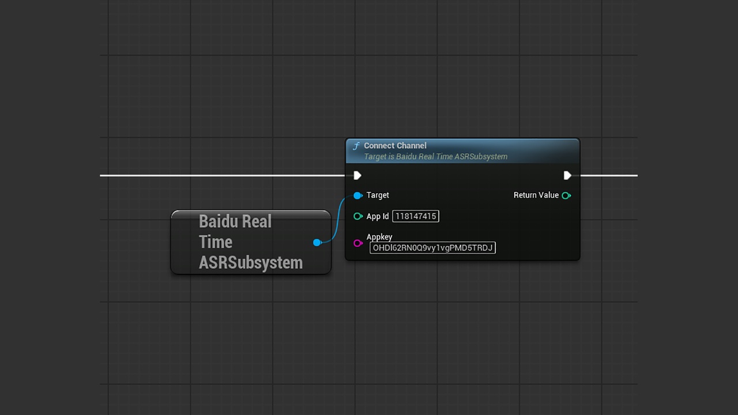This screenshot has width=738, height=415.
Task: Click the "Return Value" label
Action: click(x=536, y=195)
